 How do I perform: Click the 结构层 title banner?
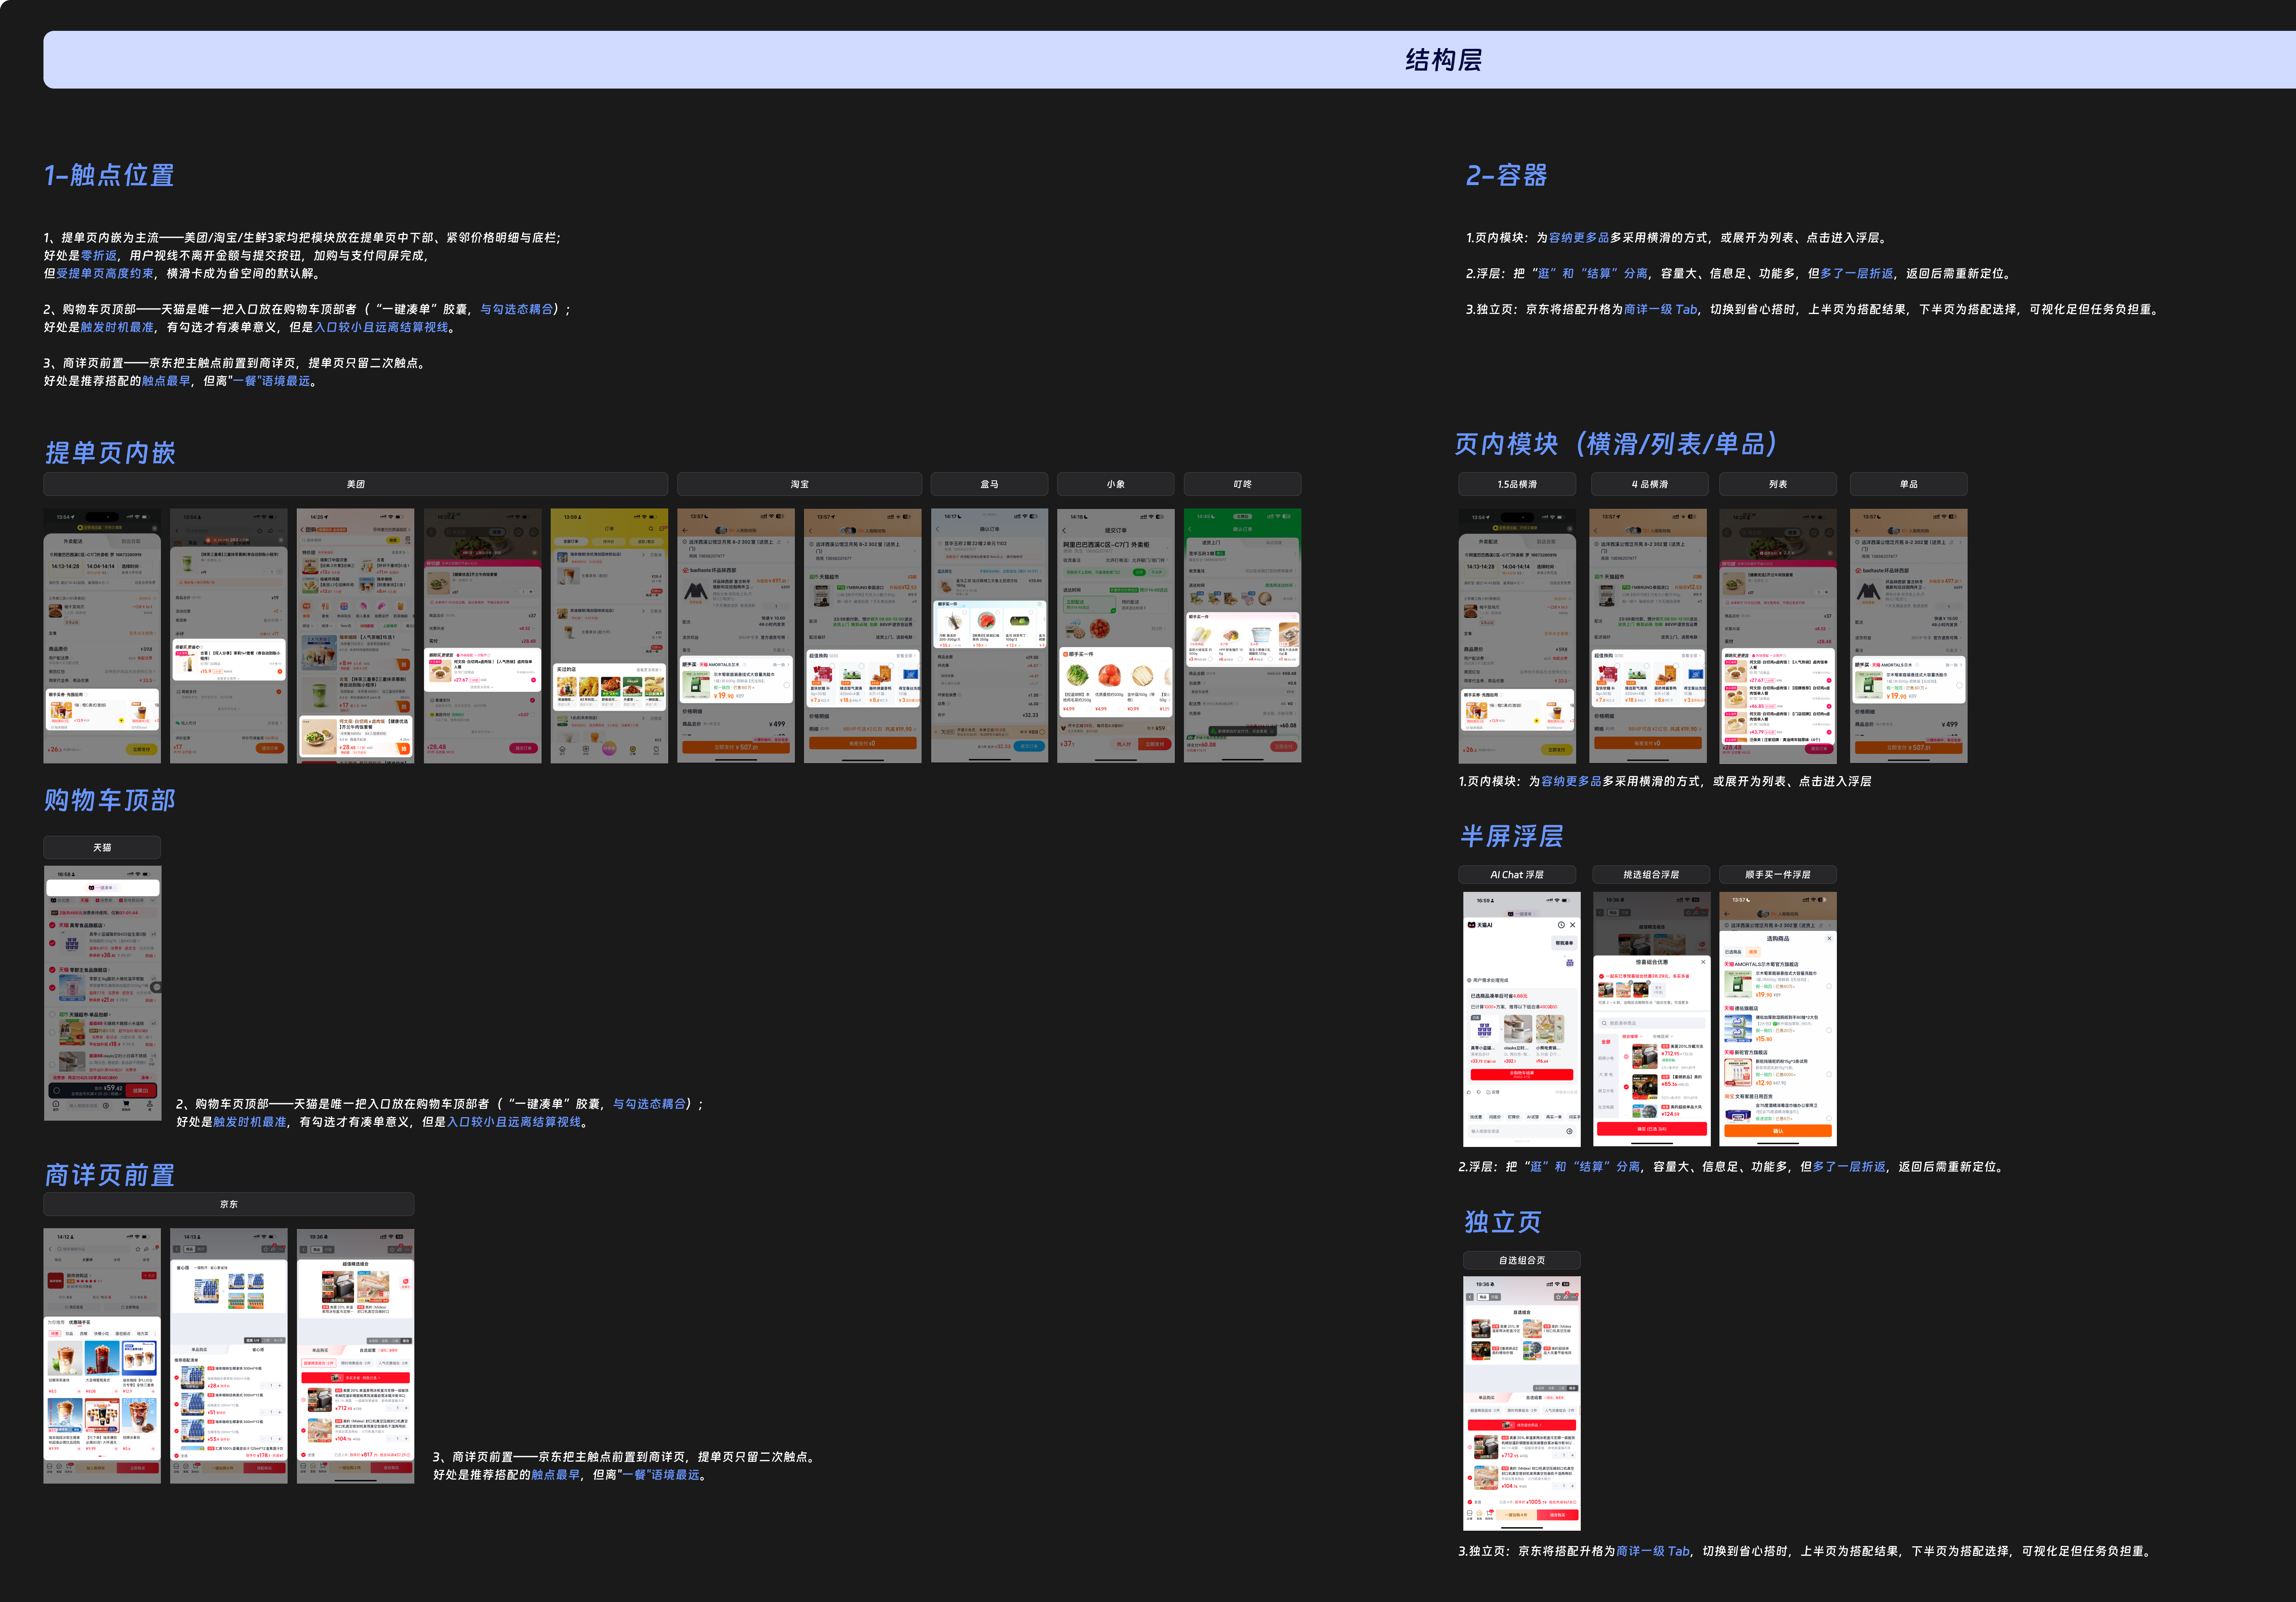point(1170,60)
